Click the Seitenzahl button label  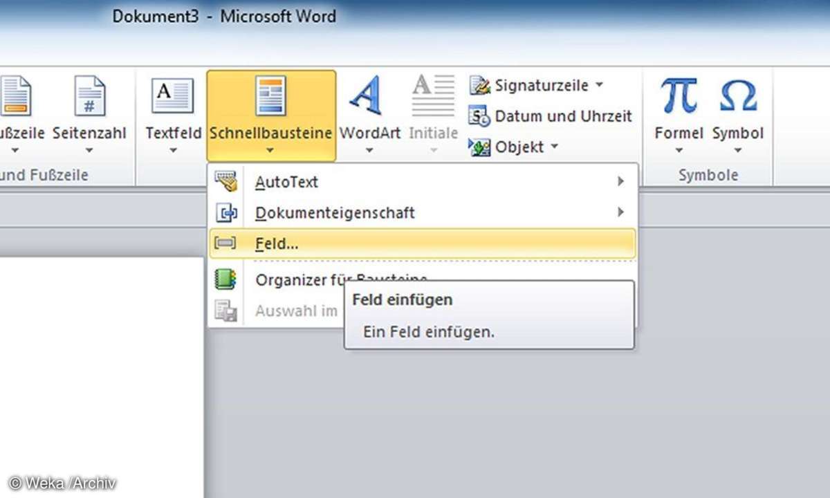click(x=89, y=133)
